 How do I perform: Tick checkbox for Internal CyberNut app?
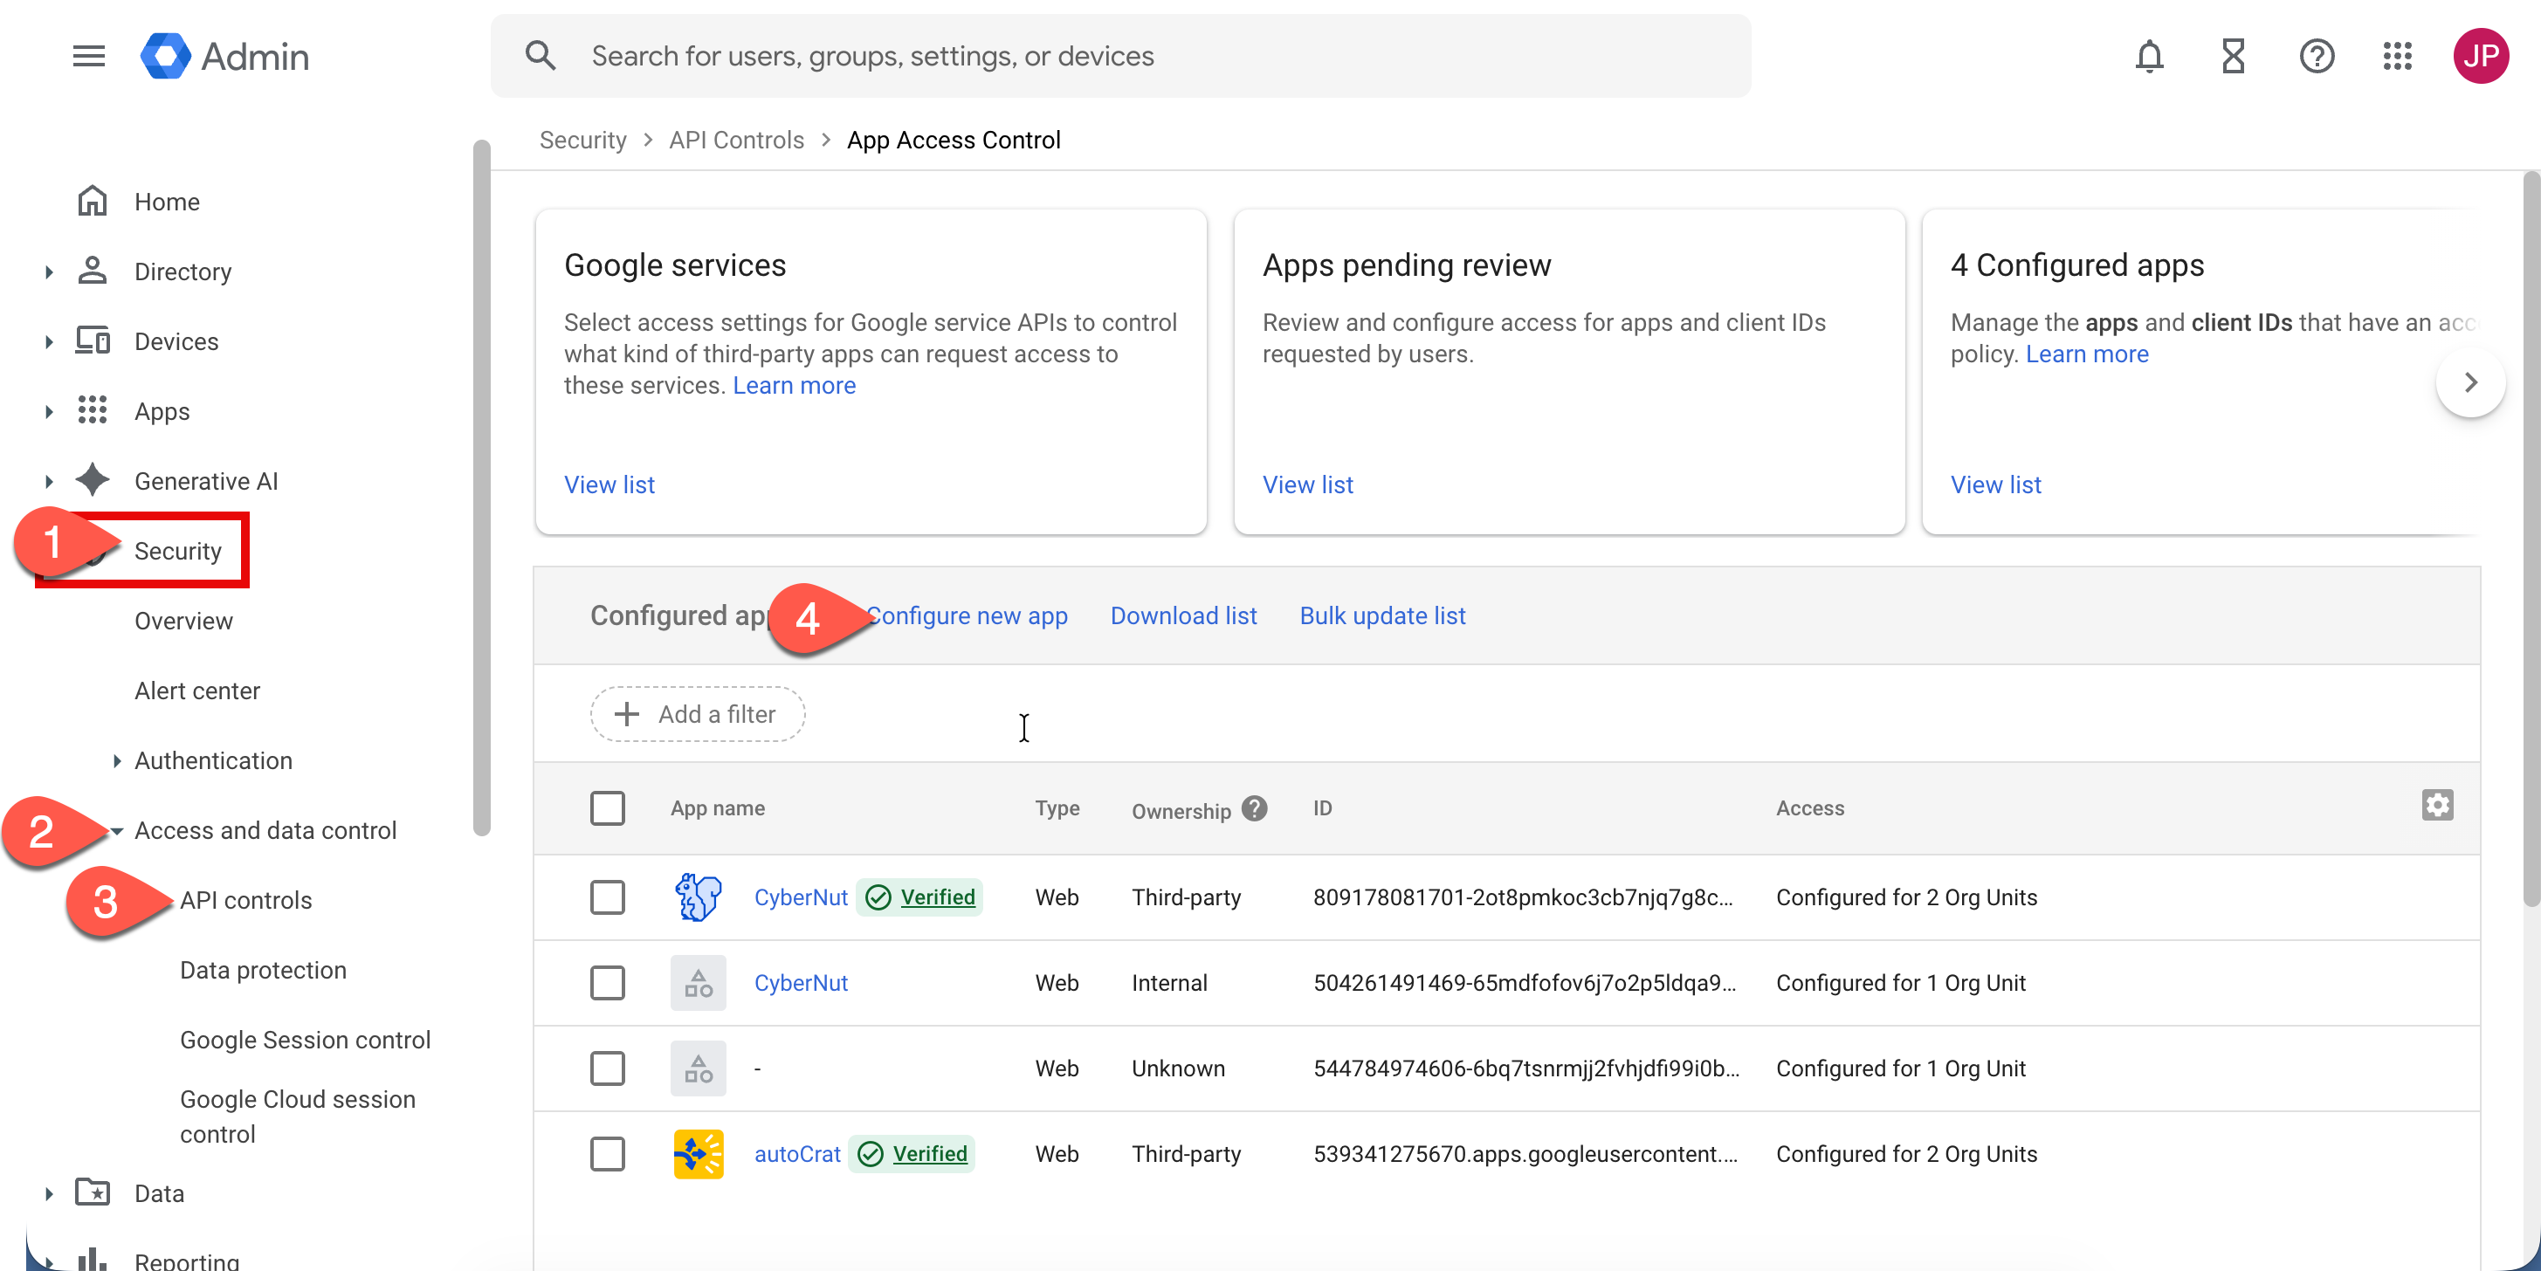tap(607, 983)
